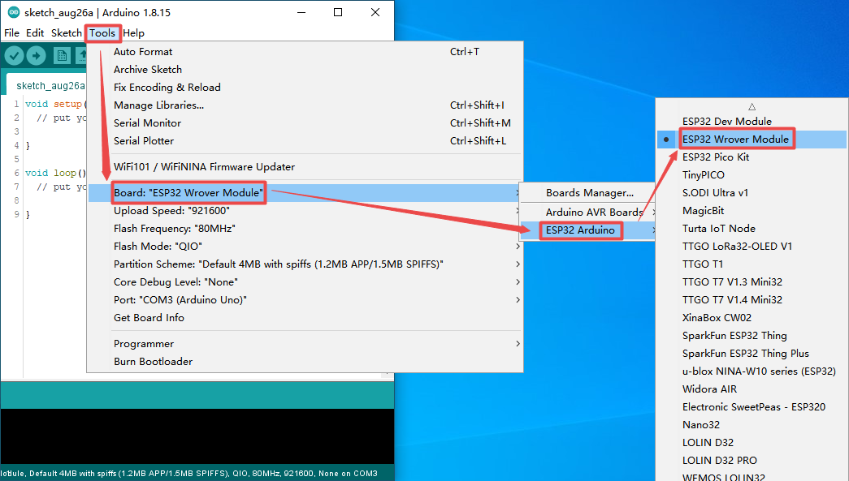This screenshot has width=849, height=481.
Task: Open the Help menu
Action: coord(134,33)
